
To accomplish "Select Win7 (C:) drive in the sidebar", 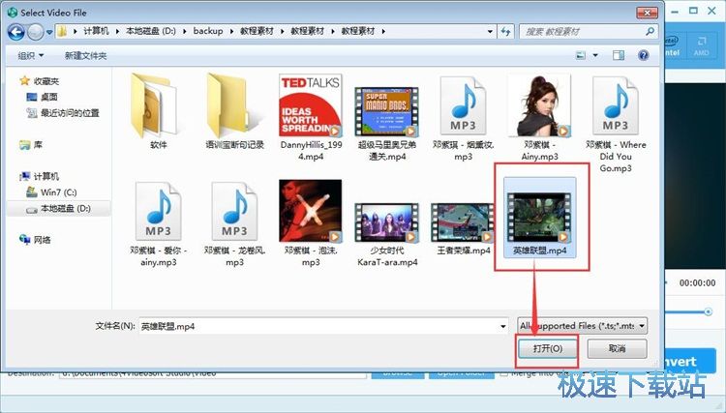I will 51,192.
